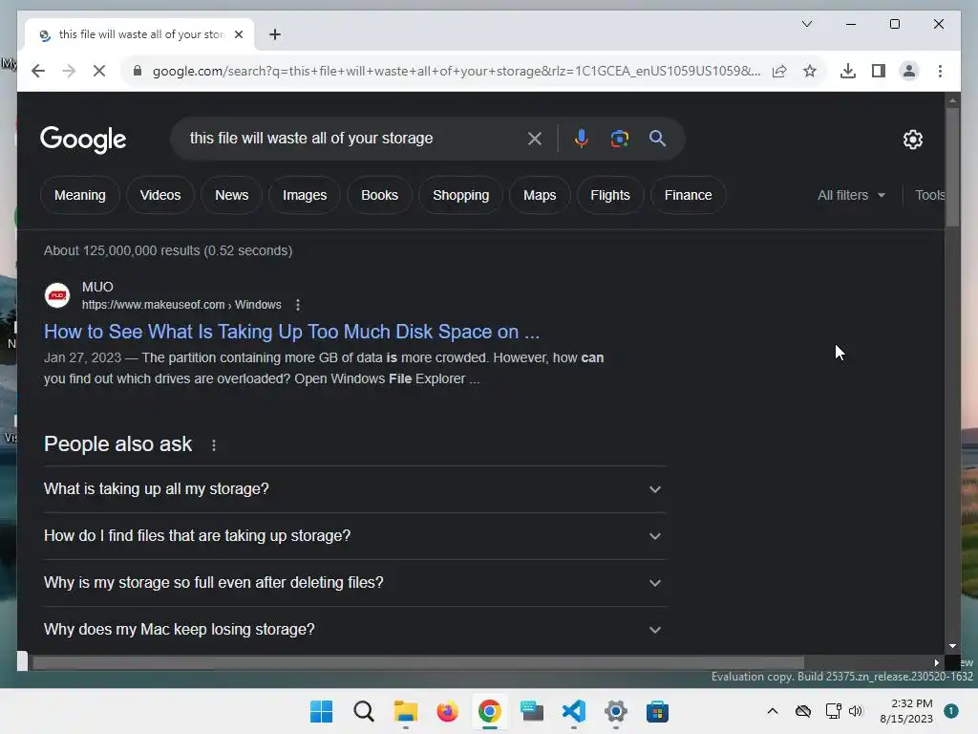Submit search with magnifying glass icon

pos(657,139)
